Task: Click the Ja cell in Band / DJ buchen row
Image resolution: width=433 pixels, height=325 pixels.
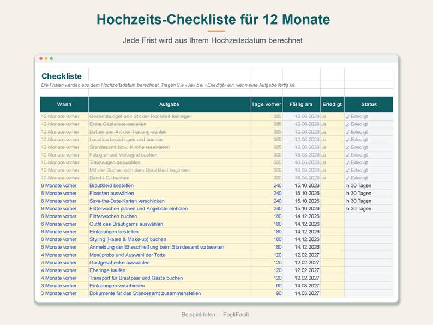Action: pyautogui.click(x=332, y=178)
